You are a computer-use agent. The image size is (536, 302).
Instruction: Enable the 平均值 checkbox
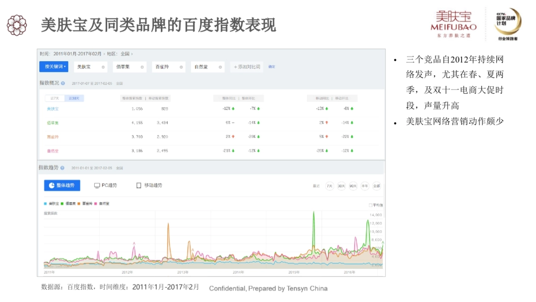click(370, 205)
